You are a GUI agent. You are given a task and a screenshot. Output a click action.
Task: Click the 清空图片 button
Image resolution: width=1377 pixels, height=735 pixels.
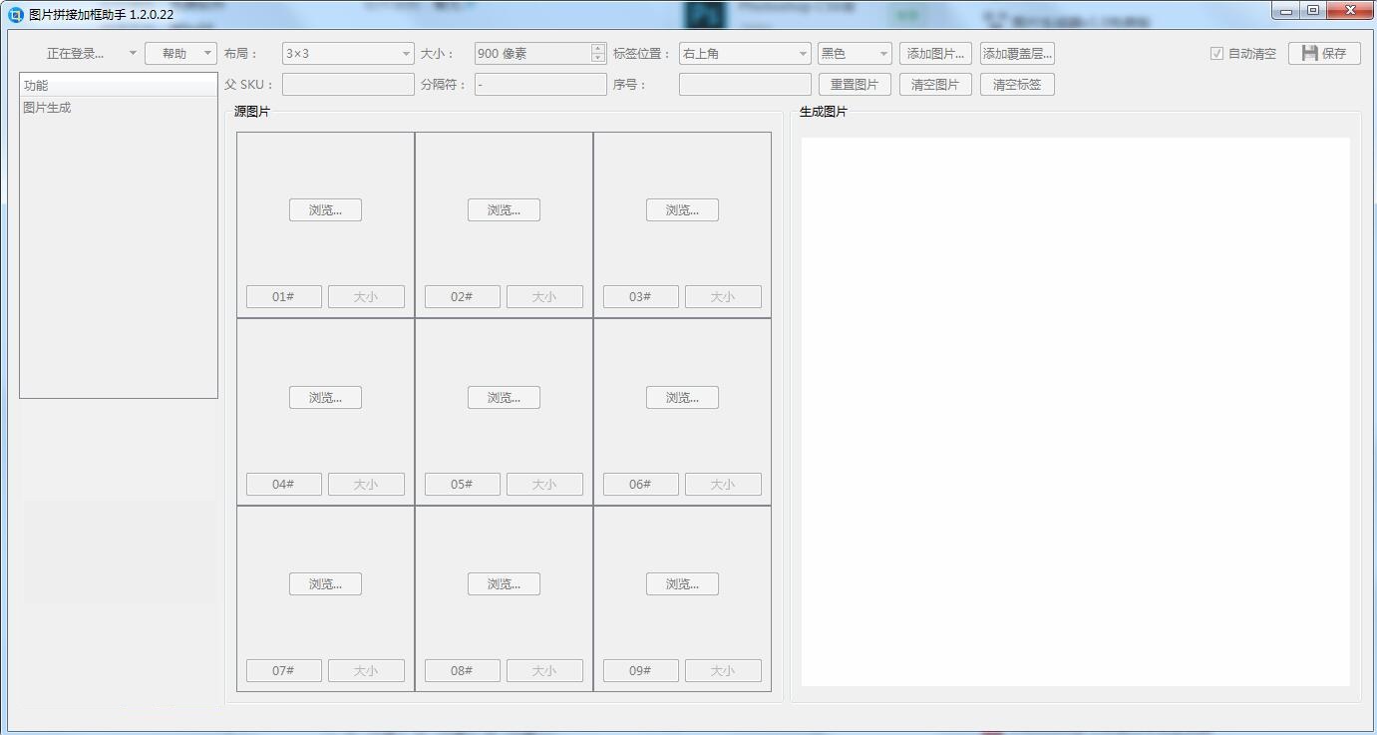935,85
